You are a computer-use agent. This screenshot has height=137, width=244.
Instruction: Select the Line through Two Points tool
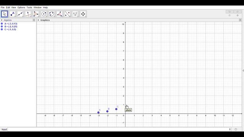pyautogui.click(x=20, y=14)
